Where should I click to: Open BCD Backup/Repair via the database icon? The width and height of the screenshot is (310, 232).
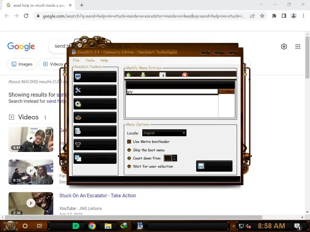[95, 131]
